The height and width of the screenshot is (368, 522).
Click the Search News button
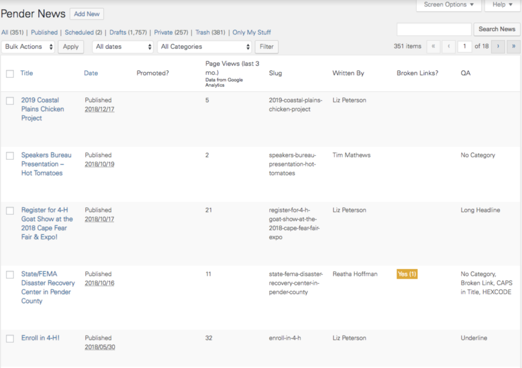coord(497,29)
